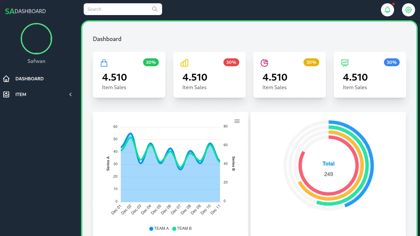Toggle the TEAM A legend entry
420x236 pixels.
[159, 228]
